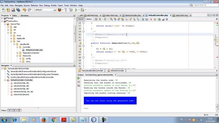Expand the app folder node

[8, 27]
